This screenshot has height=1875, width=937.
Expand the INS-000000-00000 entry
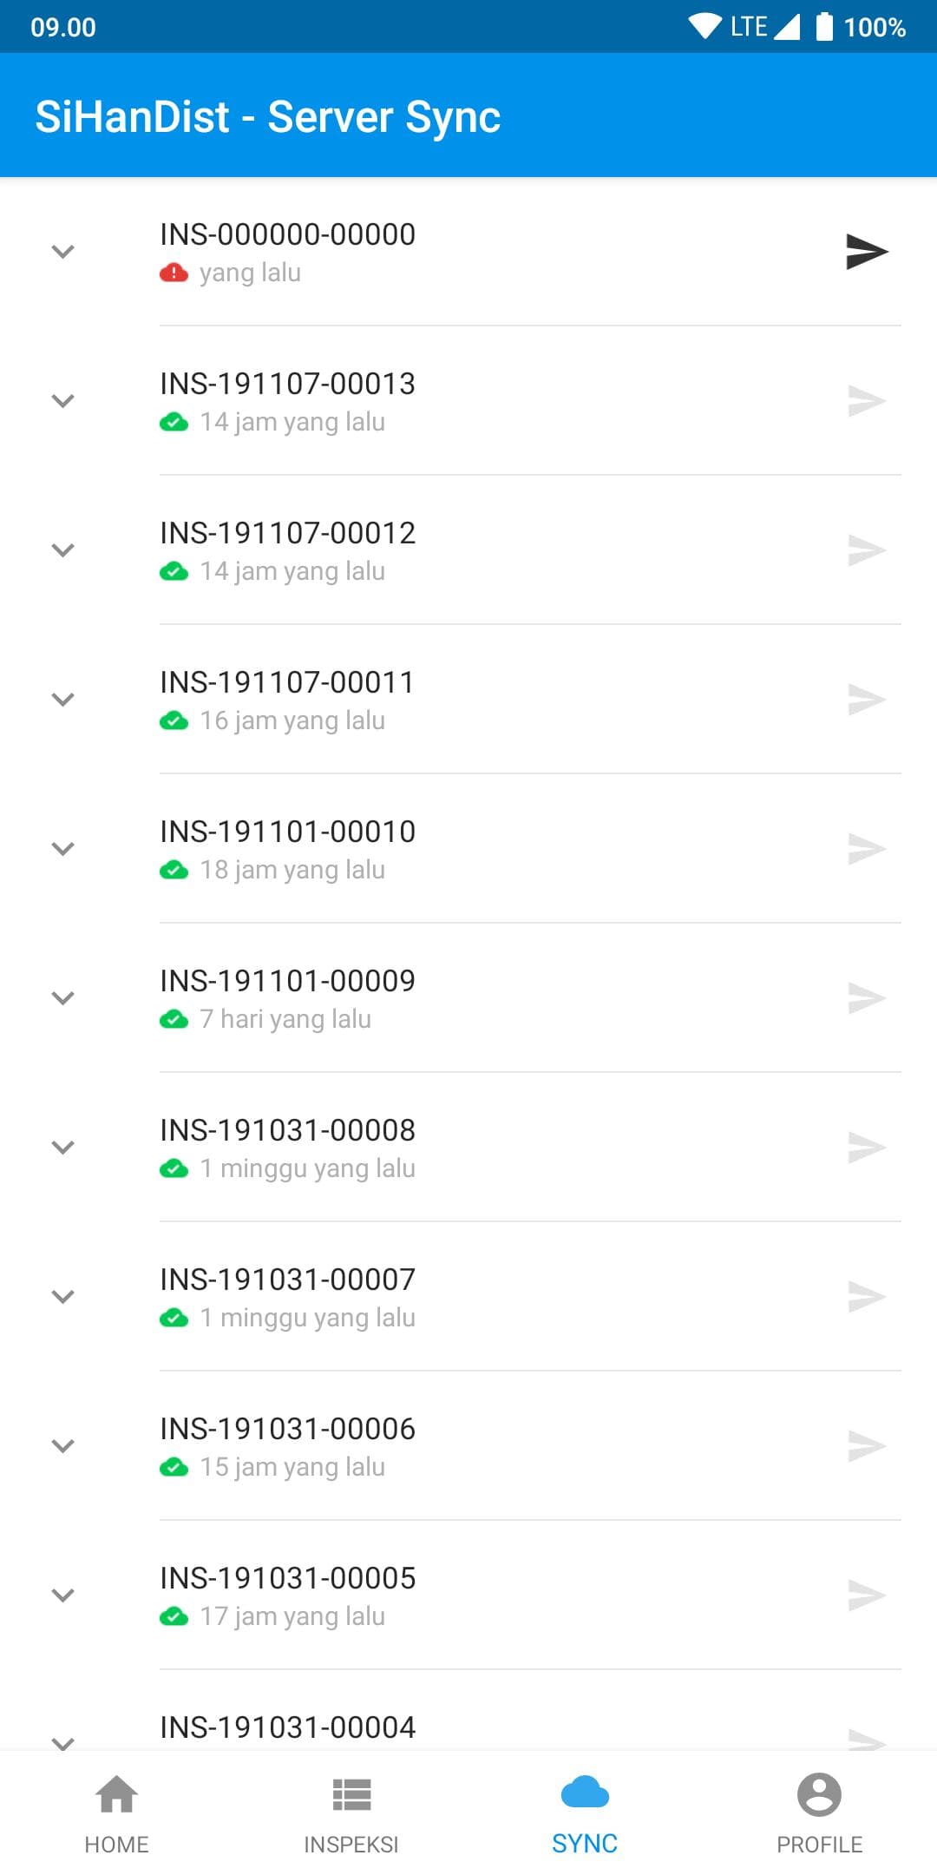(x=62, y=252)
